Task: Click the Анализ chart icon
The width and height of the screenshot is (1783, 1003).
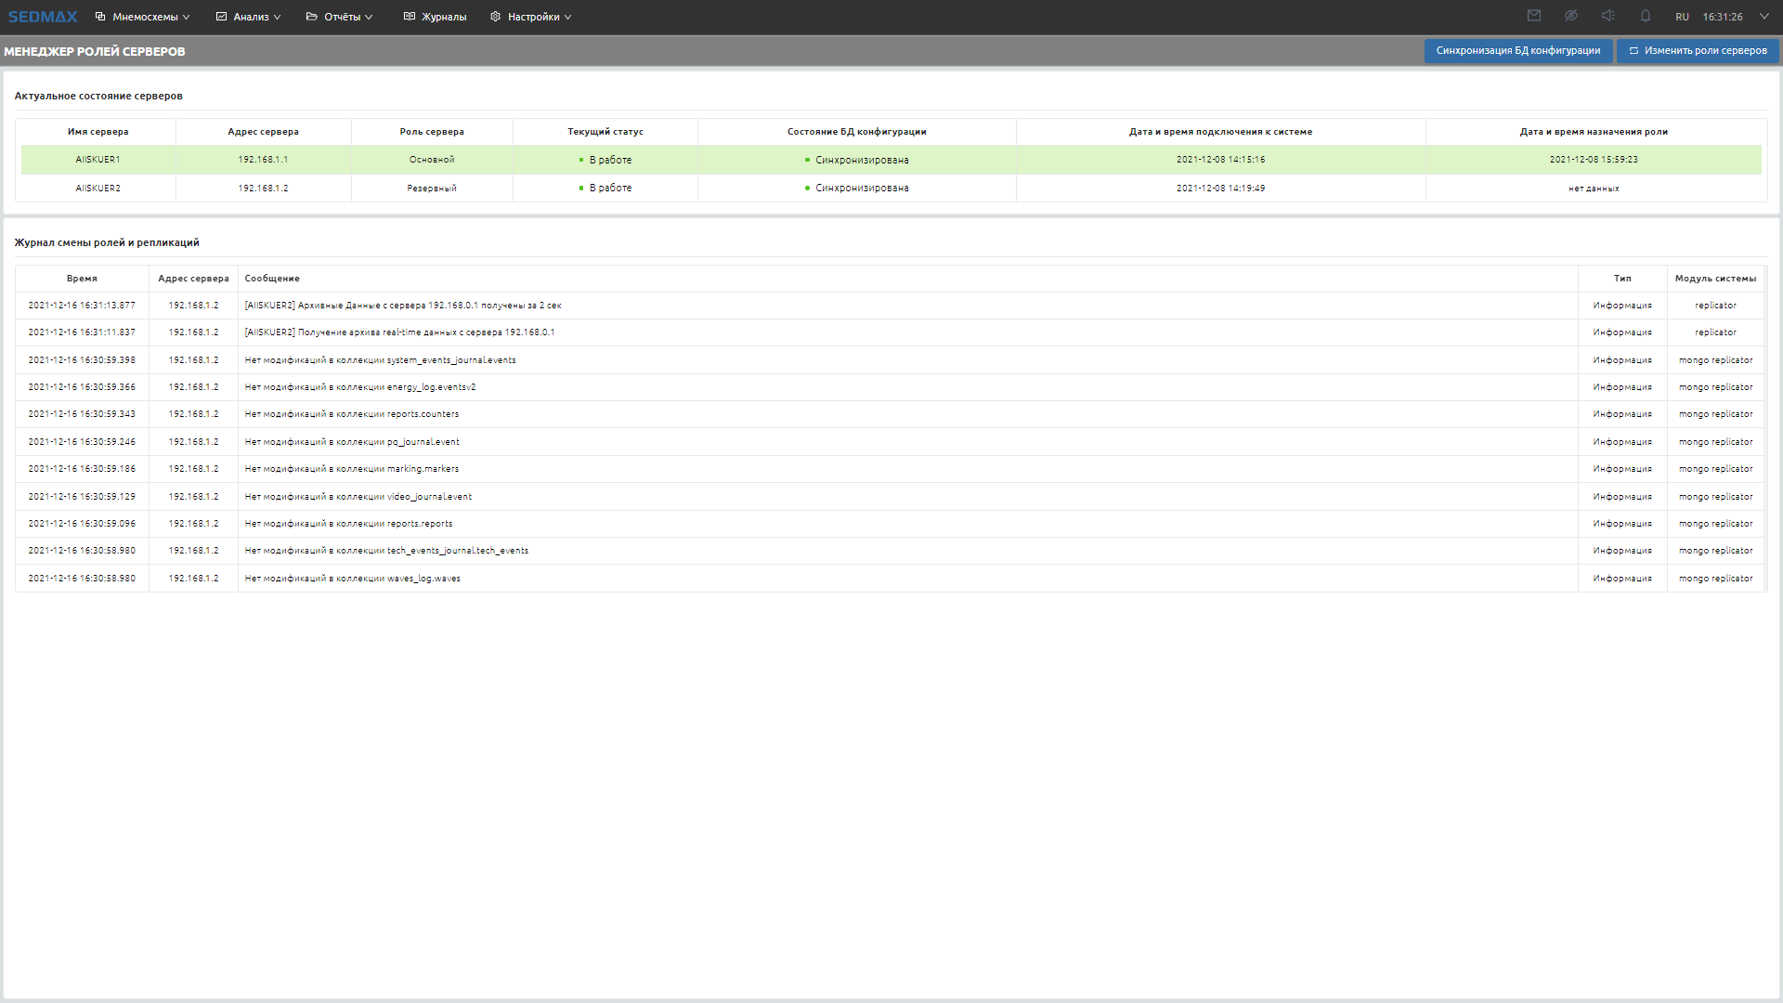Action: click(x=221, y=17)
